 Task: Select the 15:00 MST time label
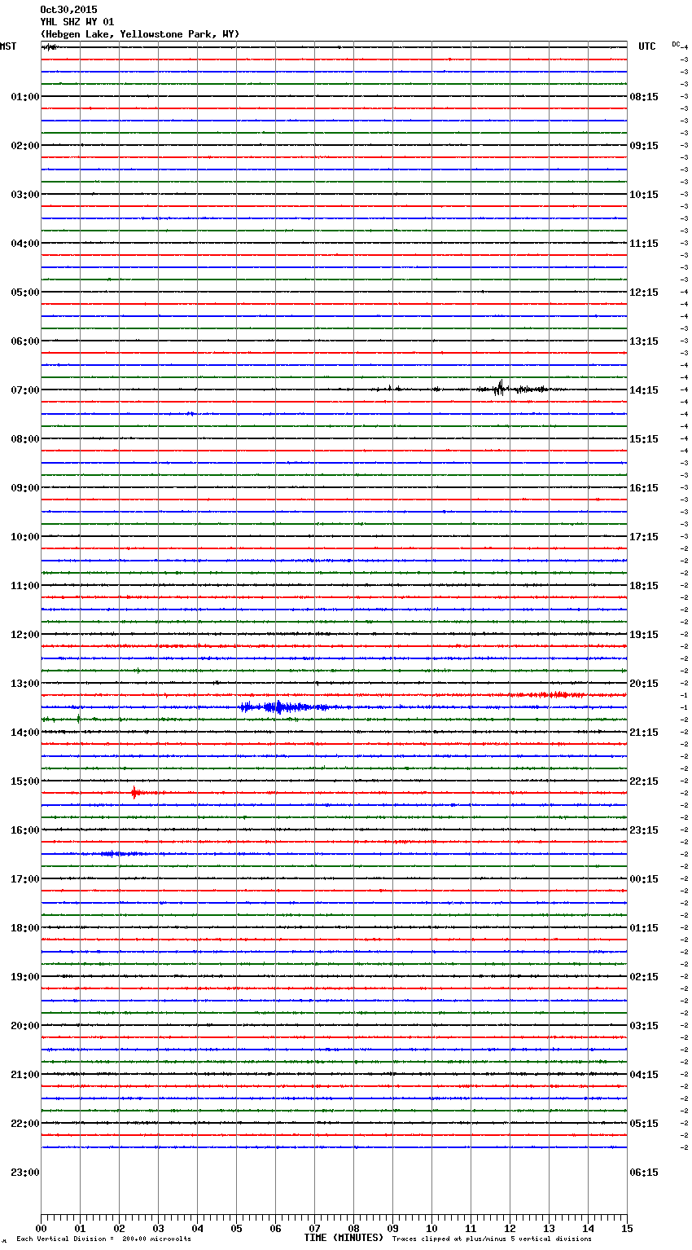[x=25, y=781]
